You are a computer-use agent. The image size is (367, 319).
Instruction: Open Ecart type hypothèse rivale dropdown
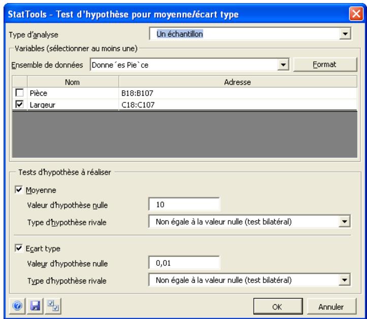pyautogui.click(x=344, y=280)
